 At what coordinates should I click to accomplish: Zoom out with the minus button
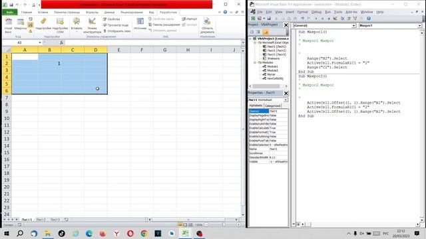tap(206, 225)
